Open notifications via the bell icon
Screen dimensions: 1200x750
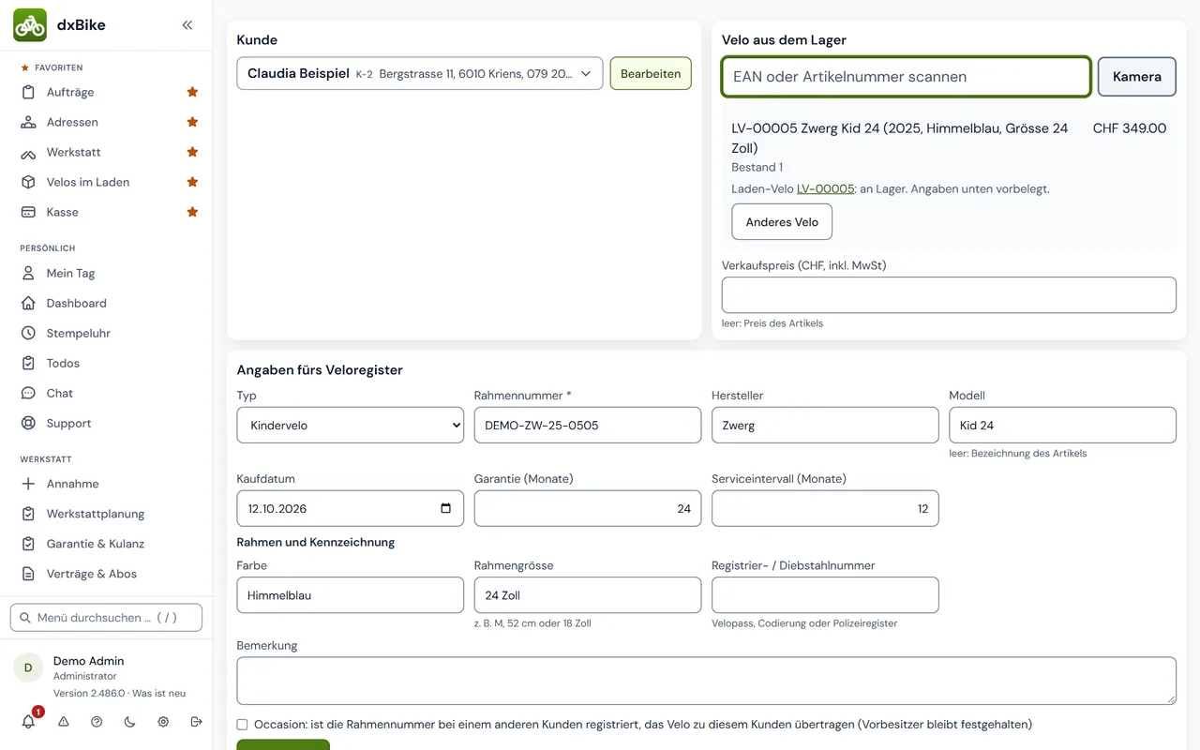pos(29,721)
